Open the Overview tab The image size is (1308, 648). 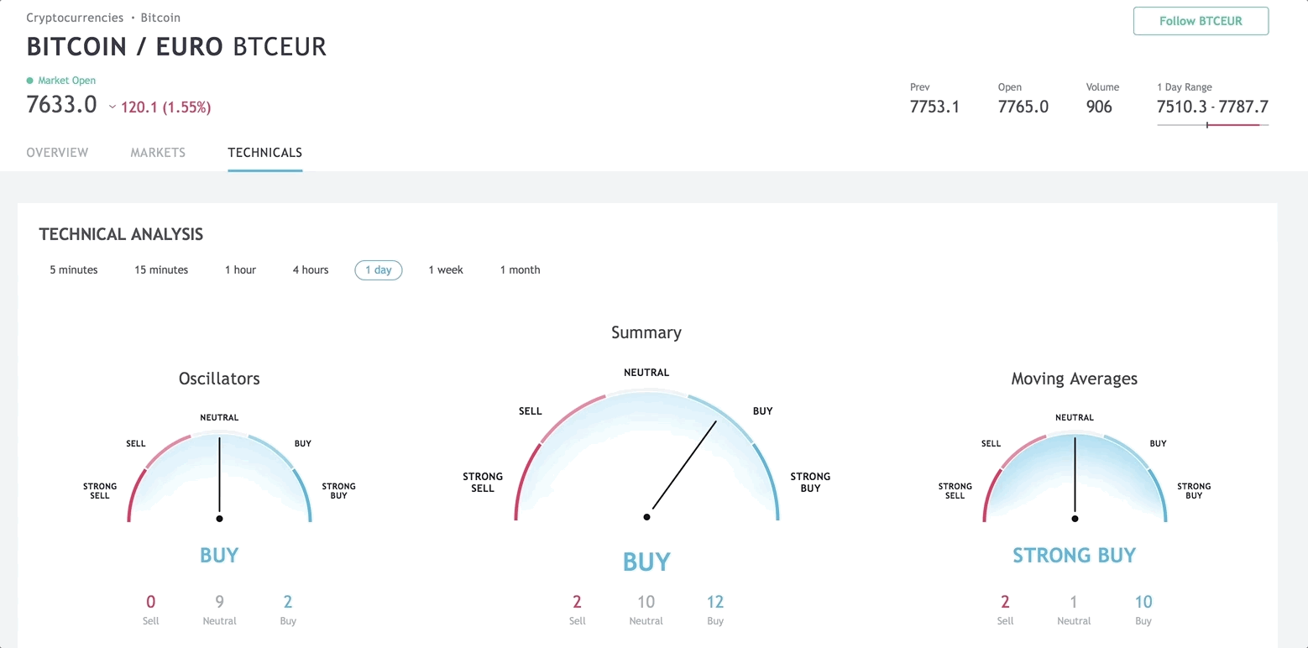[x=57, y=153]
